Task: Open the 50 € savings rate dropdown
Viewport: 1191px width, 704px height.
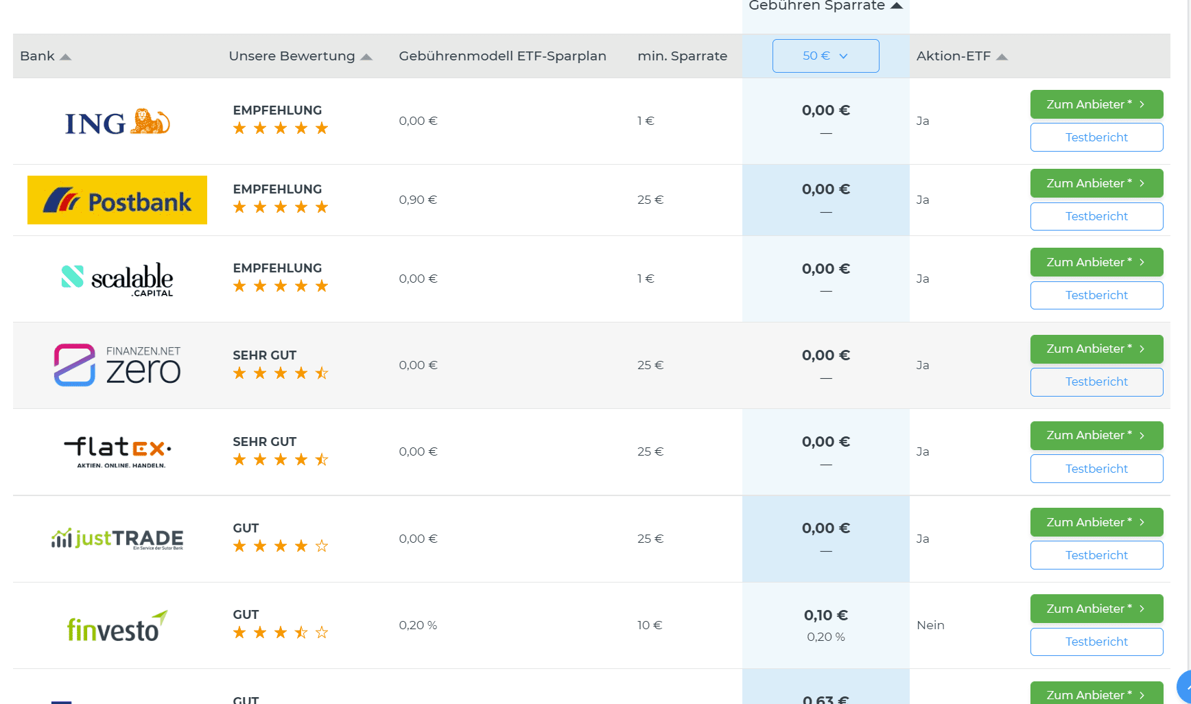Action: click(826, 56)
